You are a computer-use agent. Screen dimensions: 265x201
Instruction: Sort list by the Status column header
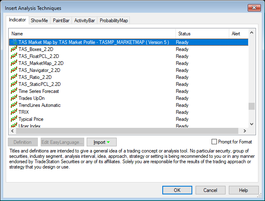point(202,34)
